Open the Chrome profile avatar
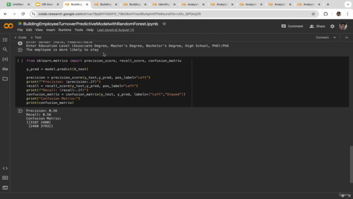 339,14
